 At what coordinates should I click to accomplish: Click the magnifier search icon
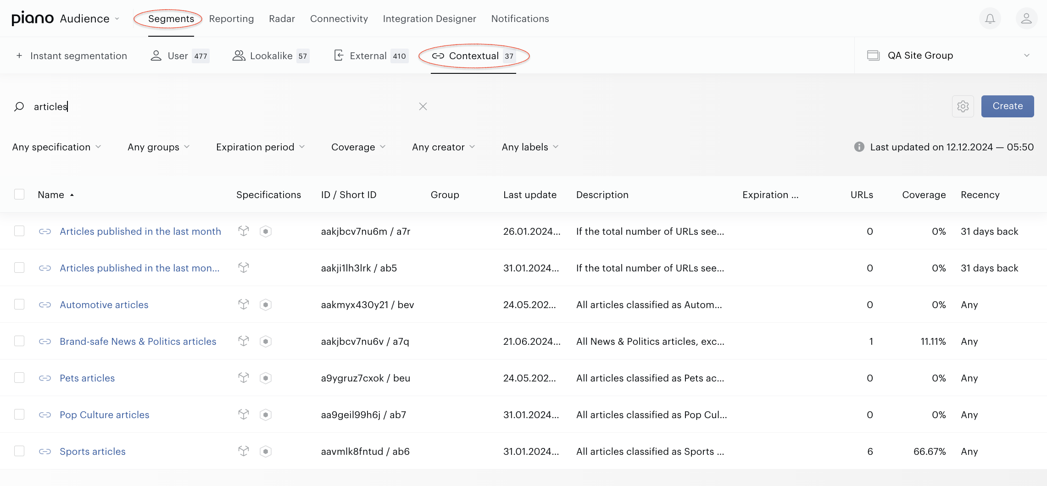19,107
